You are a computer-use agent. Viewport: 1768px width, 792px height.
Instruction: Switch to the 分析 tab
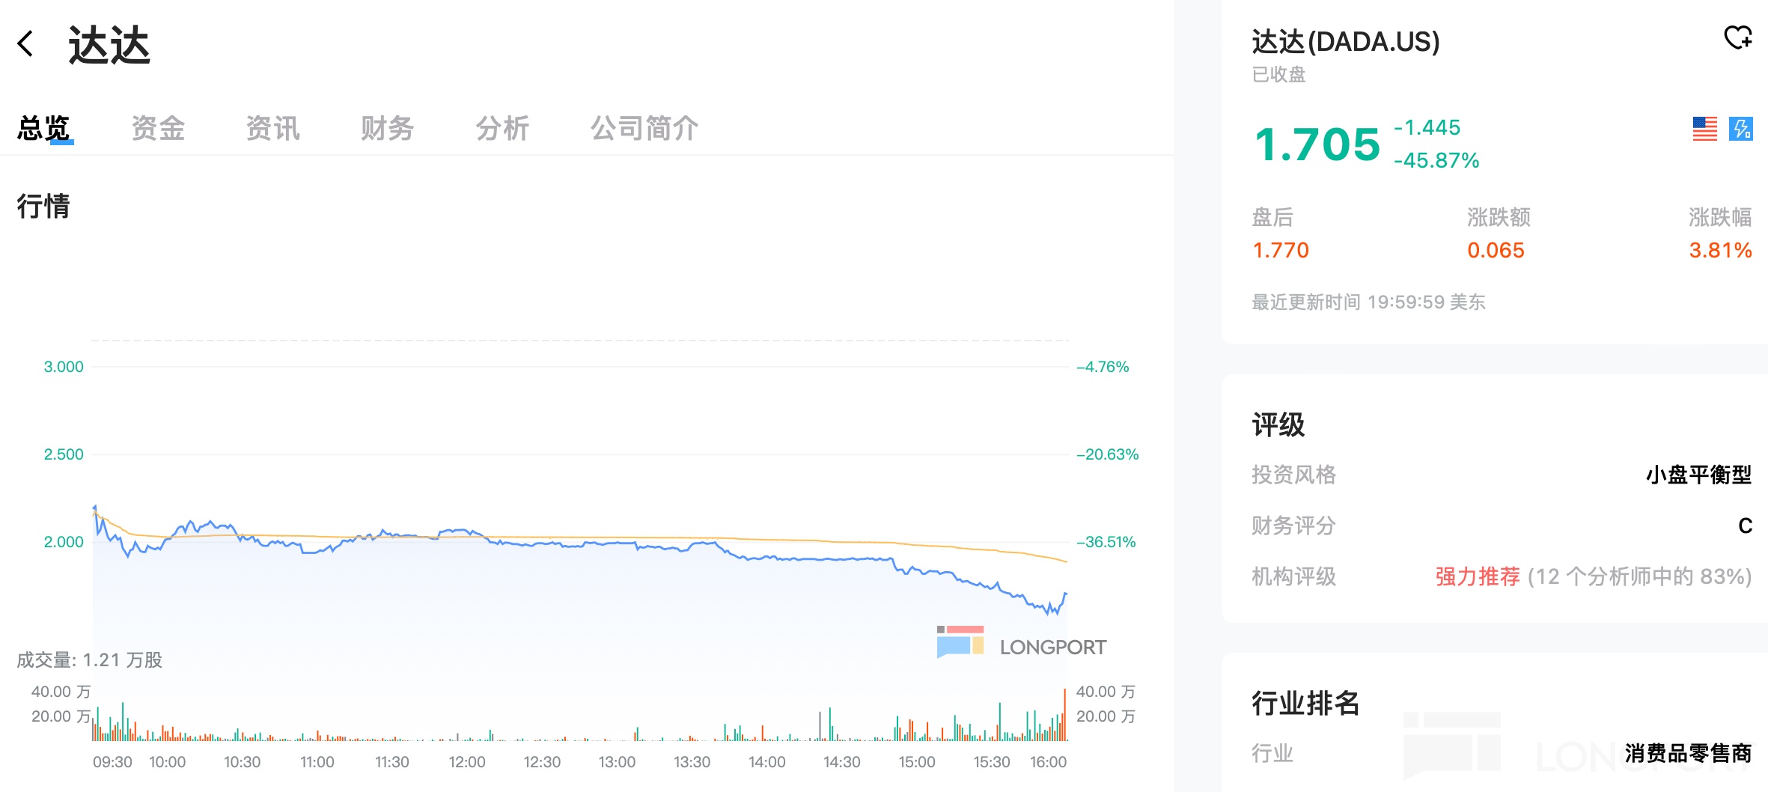point(502,129)
